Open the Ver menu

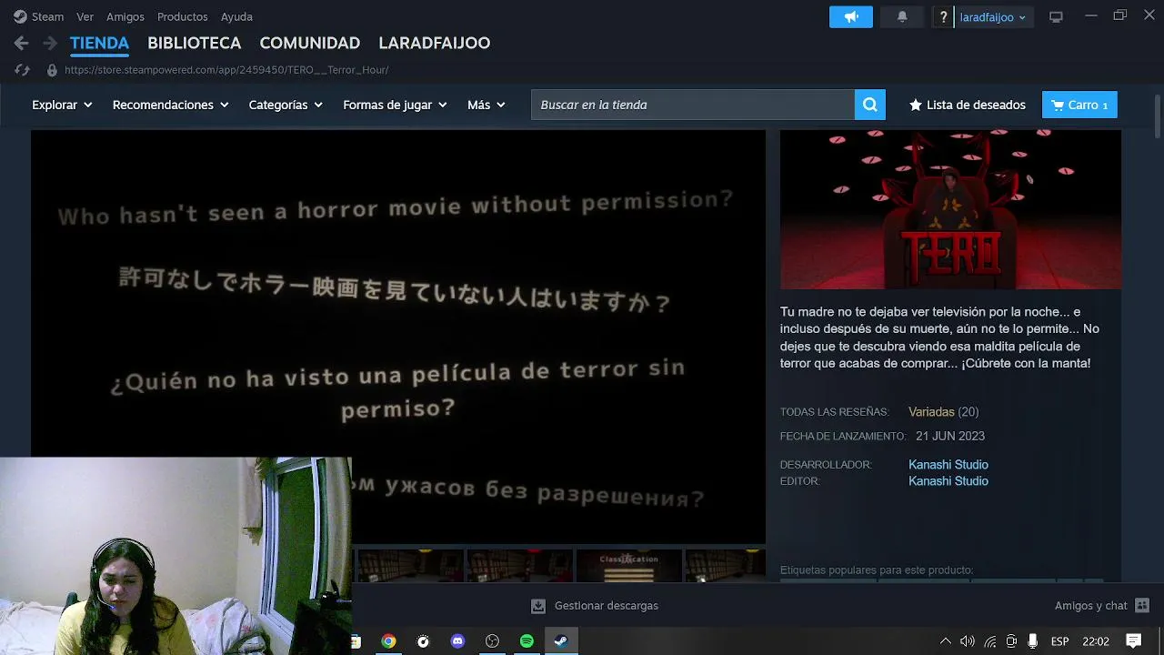pyautogui.click(x=85, y=16)
